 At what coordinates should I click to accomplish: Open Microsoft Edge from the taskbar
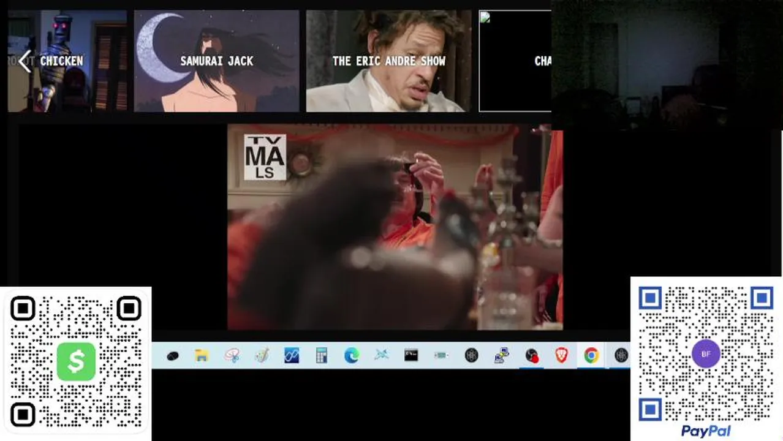[x=352, y=355]
